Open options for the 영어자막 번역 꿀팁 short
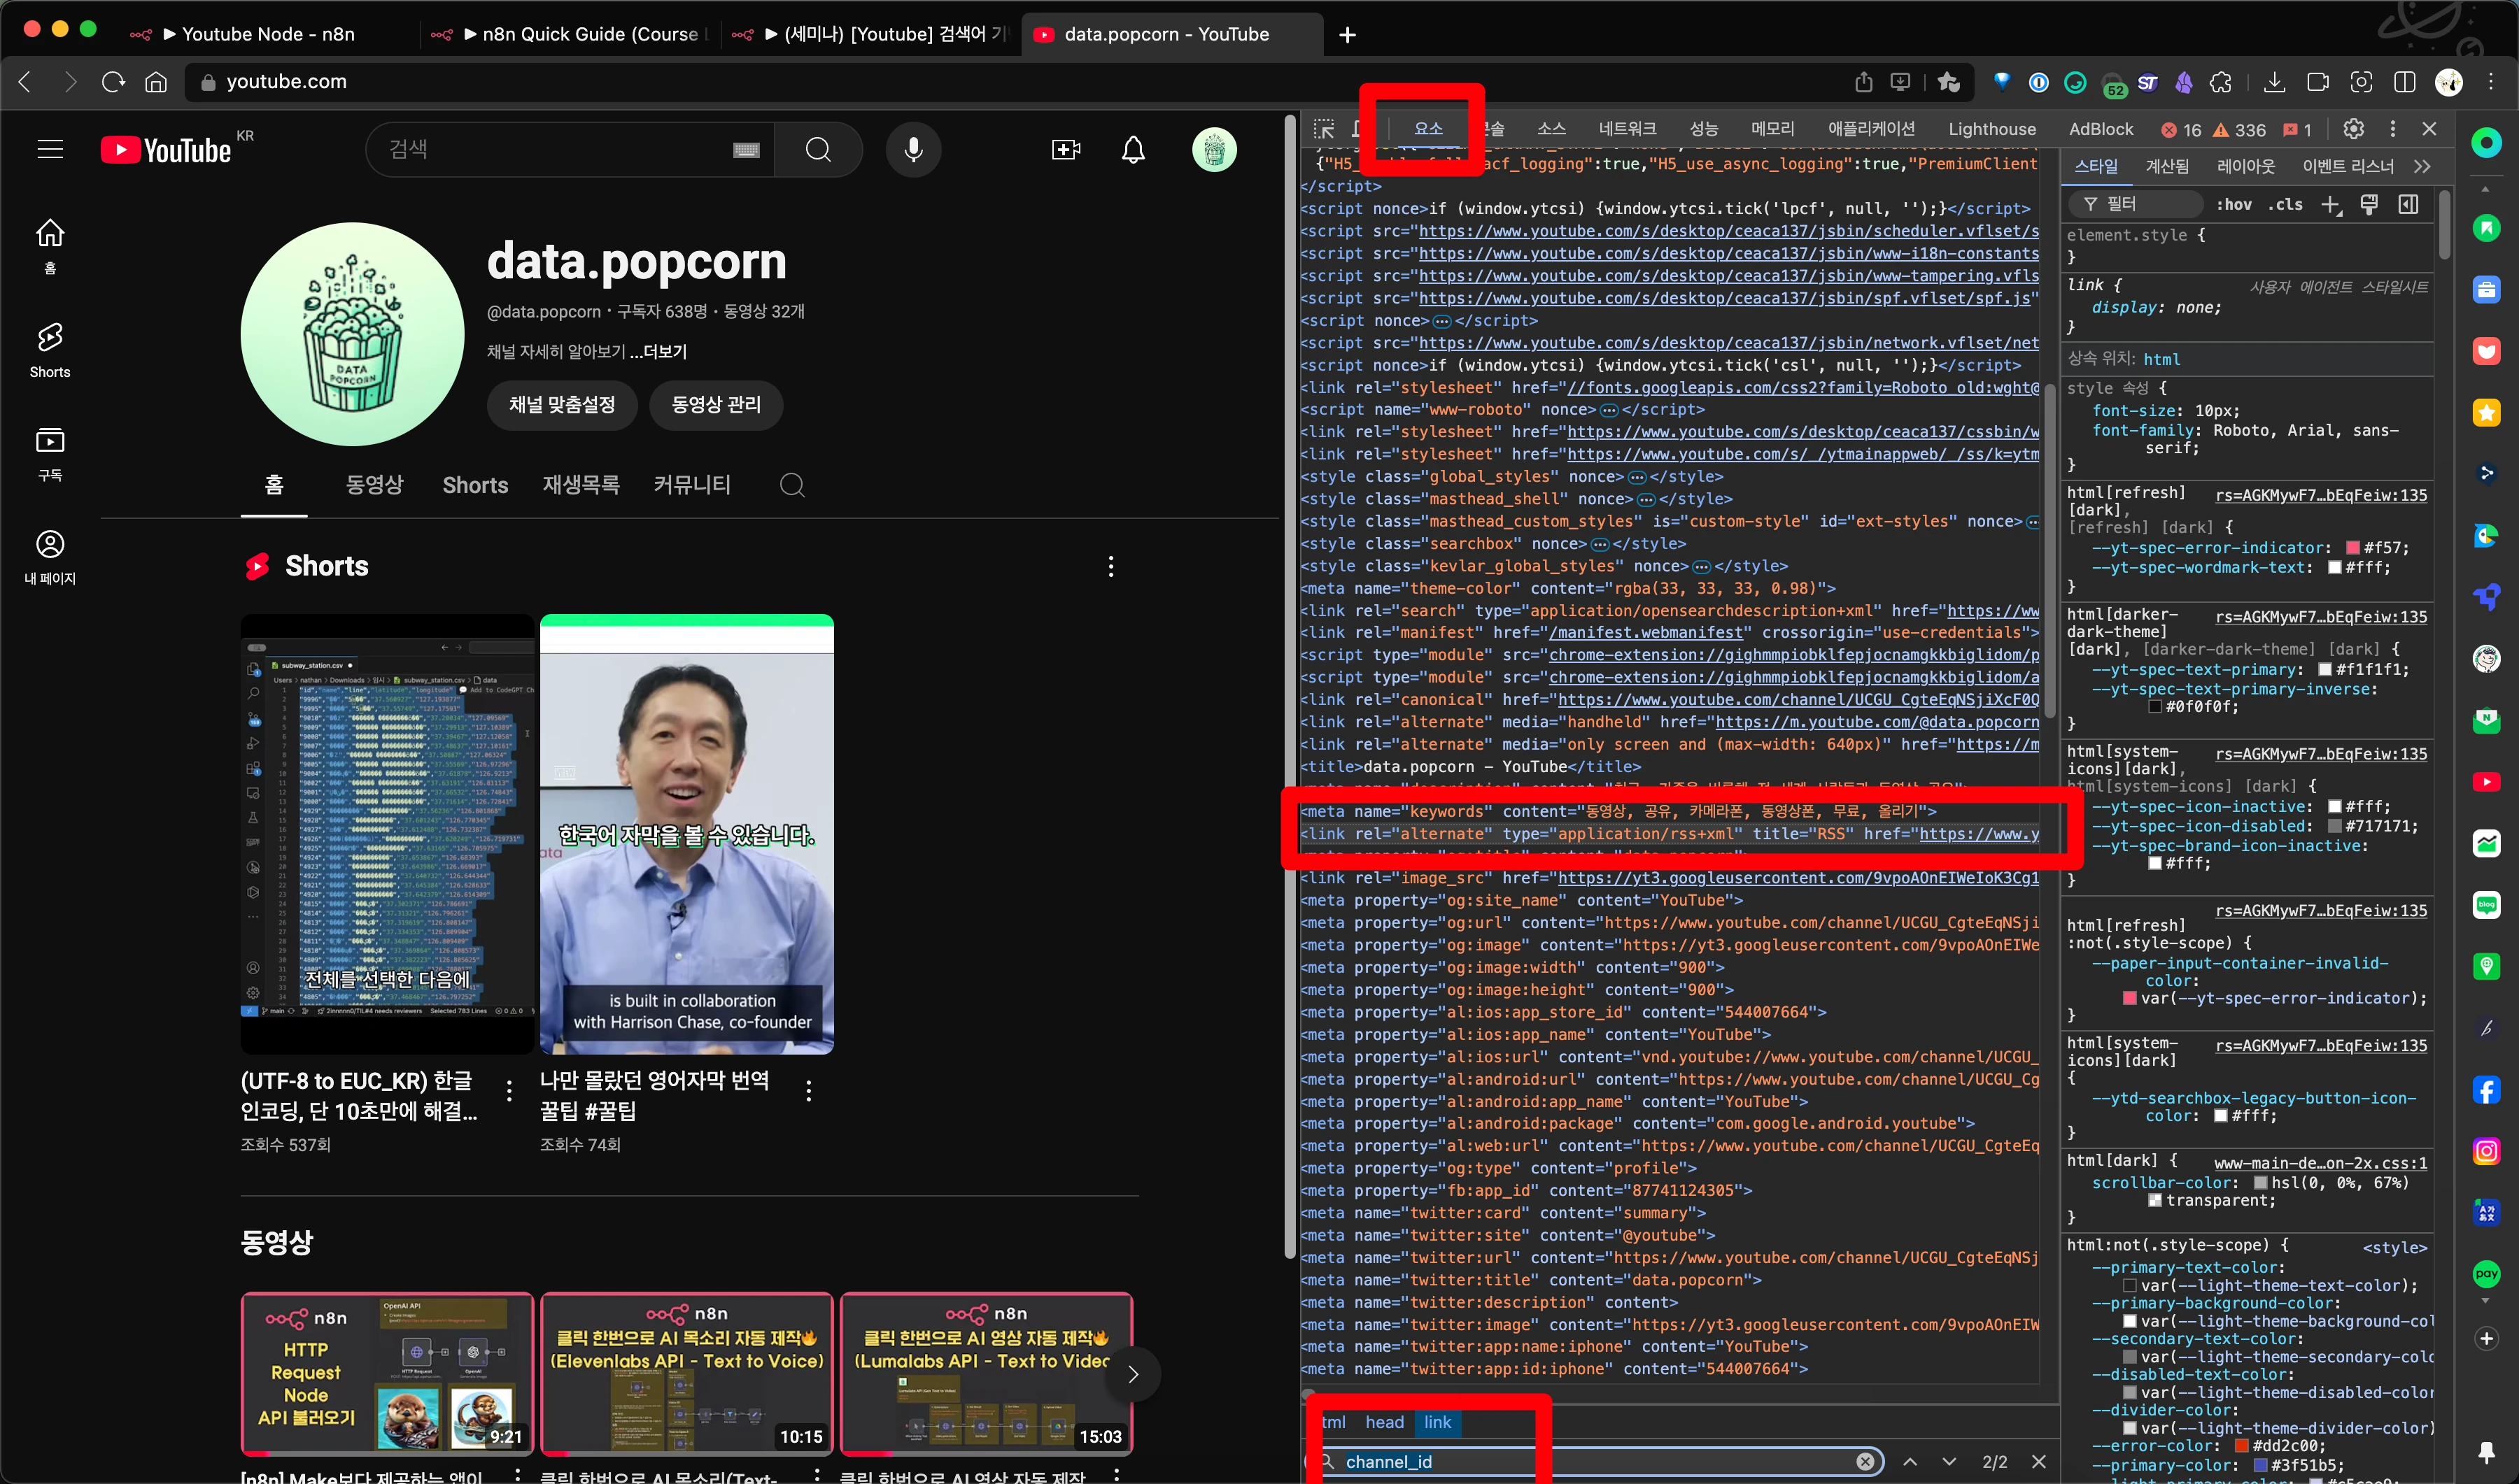 coord(808,1091)
